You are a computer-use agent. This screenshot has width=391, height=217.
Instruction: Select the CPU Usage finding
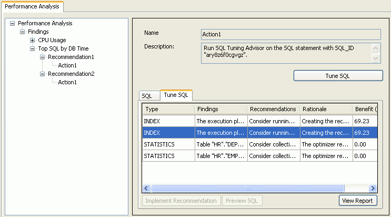click(52, 40)
